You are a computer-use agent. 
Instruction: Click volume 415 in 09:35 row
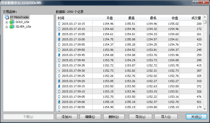pos(199,65)
